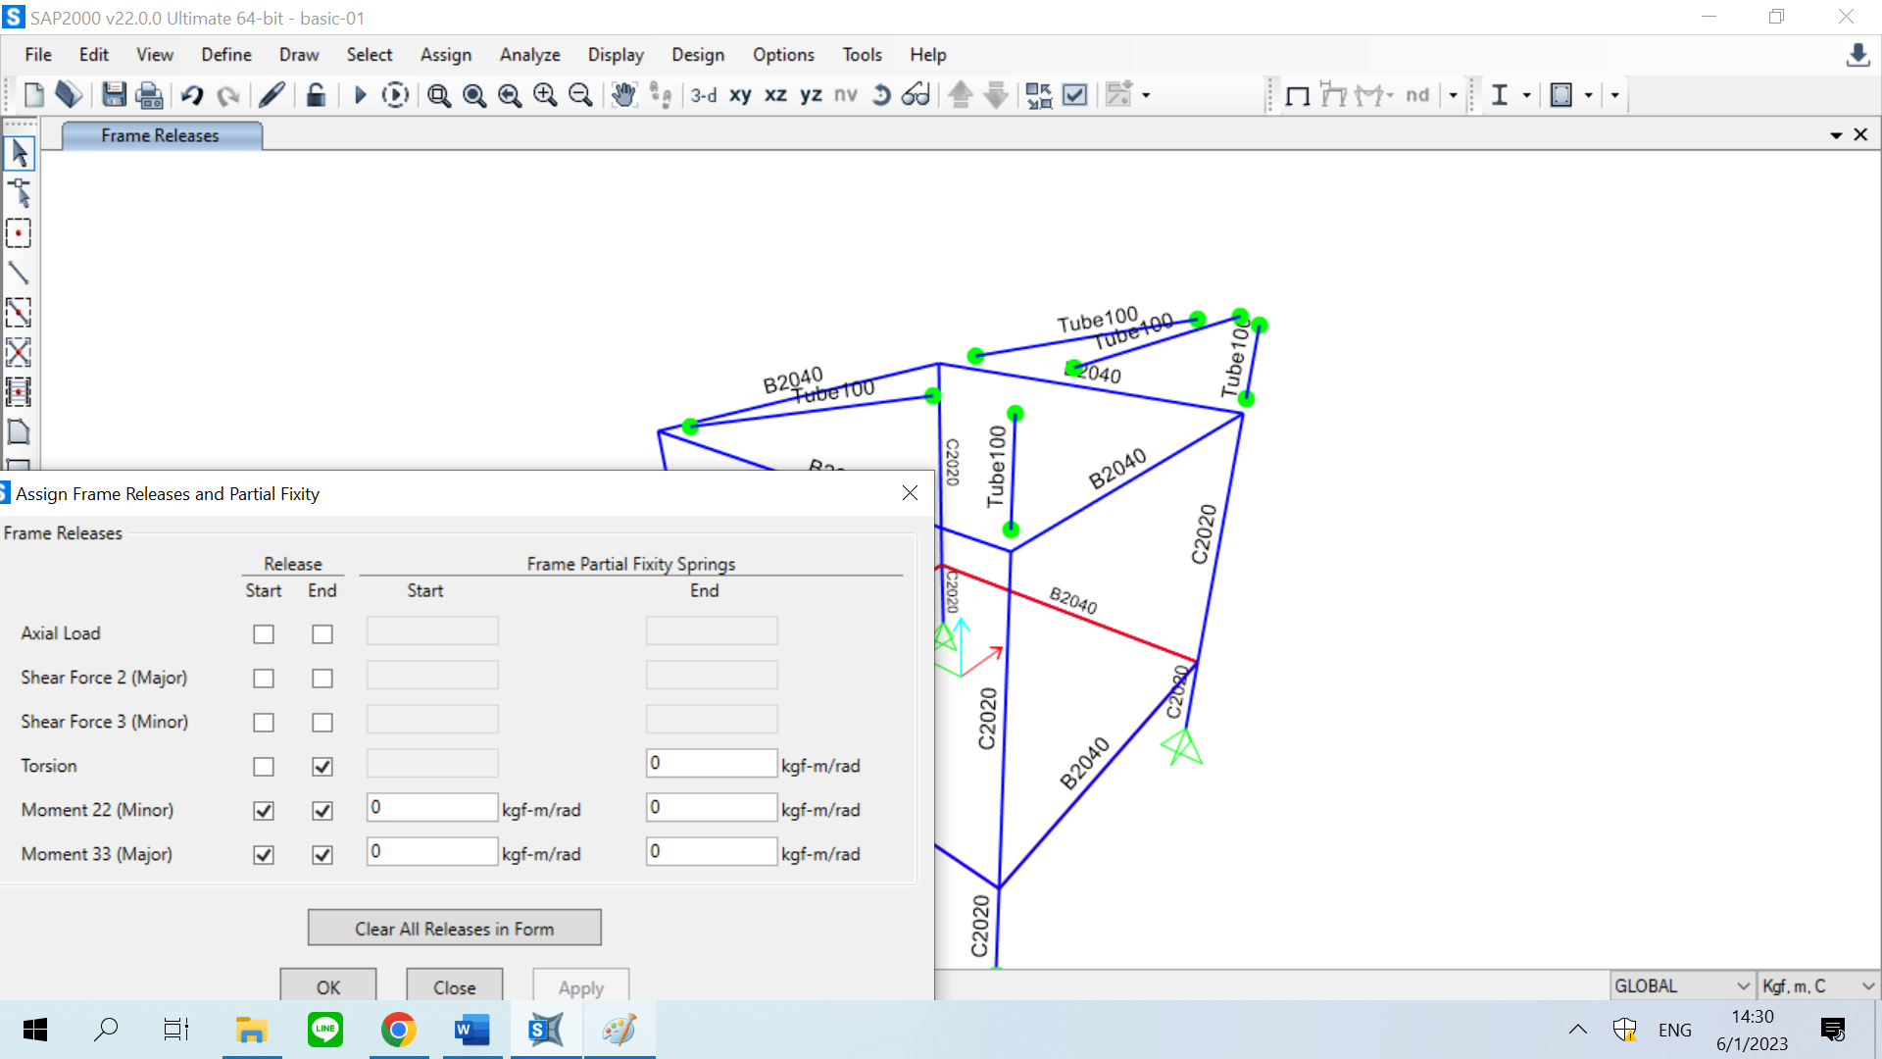
Task: Uncheck Torsion release at End
Action: pyautogui.click(x=322, y=767)
